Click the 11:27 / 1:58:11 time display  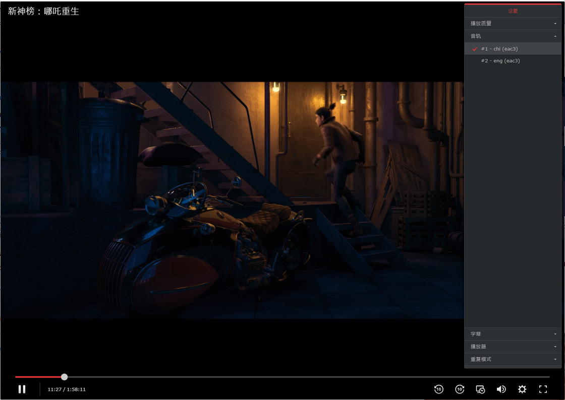point(67,389)
